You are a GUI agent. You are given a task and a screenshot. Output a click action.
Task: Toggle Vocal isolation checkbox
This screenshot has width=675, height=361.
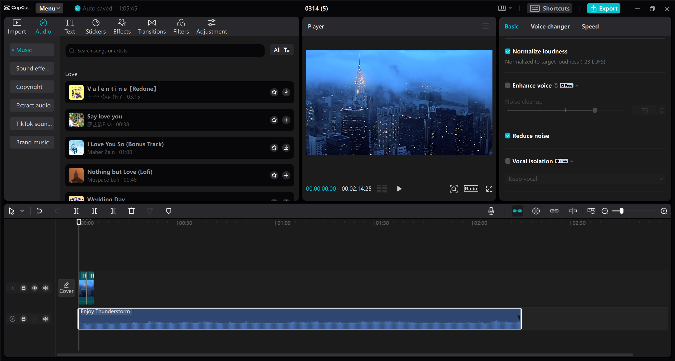pos(508,161)
